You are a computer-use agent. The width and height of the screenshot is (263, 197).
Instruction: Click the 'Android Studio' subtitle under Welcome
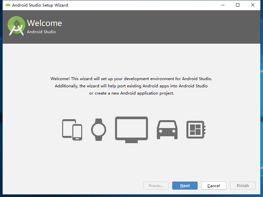[x=41, y=32]
